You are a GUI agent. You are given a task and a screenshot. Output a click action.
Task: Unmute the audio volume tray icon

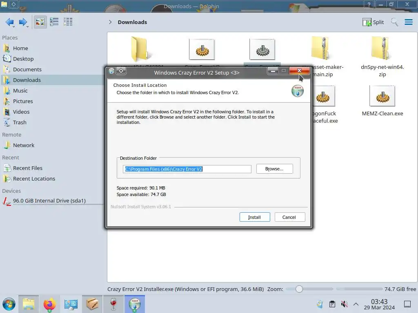point(345,304)
